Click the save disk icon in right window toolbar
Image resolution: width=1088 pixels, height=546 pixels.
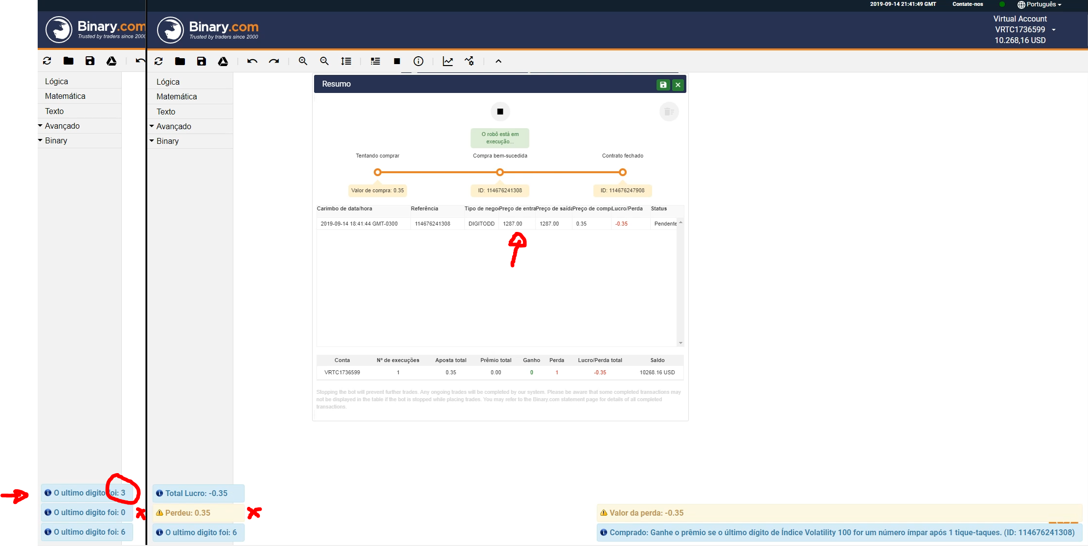pos(202,61)
